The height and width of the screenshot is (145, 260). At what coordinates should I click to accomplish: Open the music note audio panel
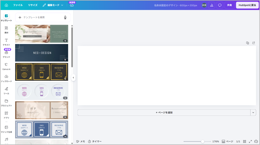(6, 139)
